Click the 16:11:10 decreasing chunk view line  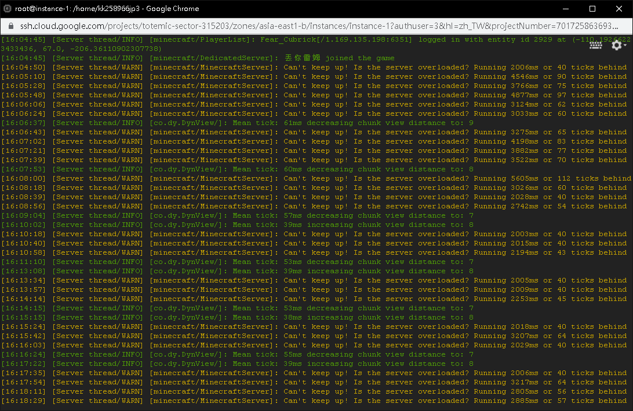[x=238, y=262]
